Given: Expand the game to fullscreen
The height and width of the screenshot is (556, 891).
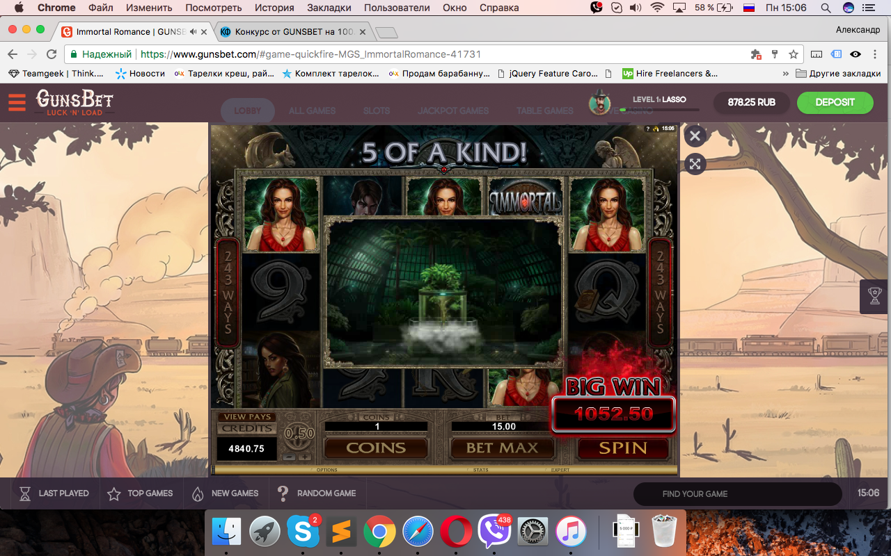Looking at the screenshot, I should tap(695, 164).
